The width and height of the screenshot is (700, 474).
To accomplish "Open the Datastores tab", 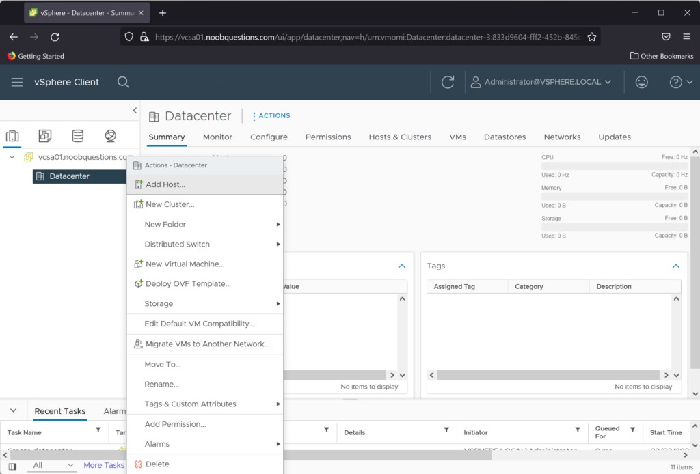I will tap(505, 137).
